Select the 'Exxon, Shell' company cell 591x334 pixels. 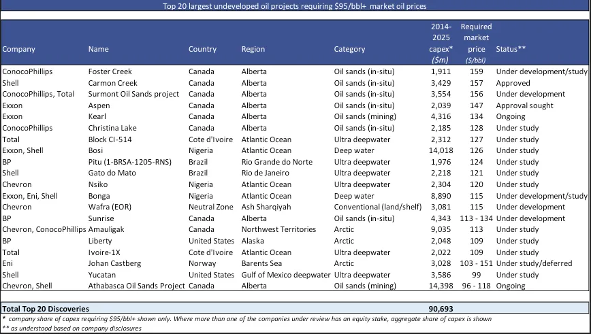coord(22,150)
